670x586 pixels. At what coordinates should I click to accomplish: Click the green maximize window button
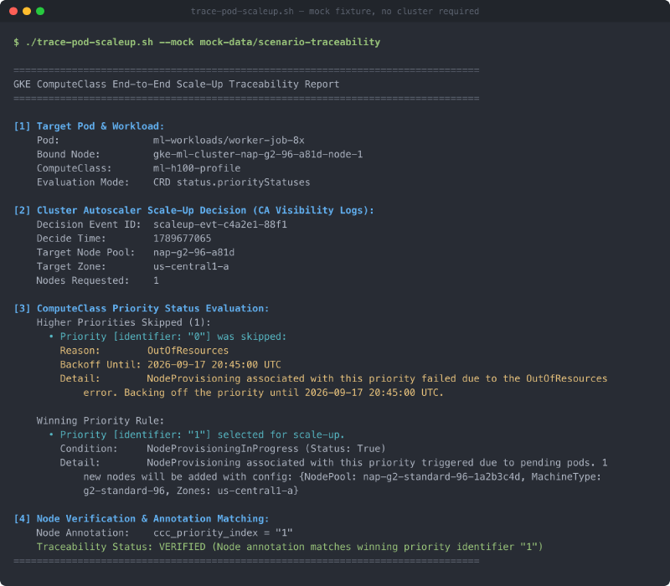pyautogui.click(x=40, y=11)
